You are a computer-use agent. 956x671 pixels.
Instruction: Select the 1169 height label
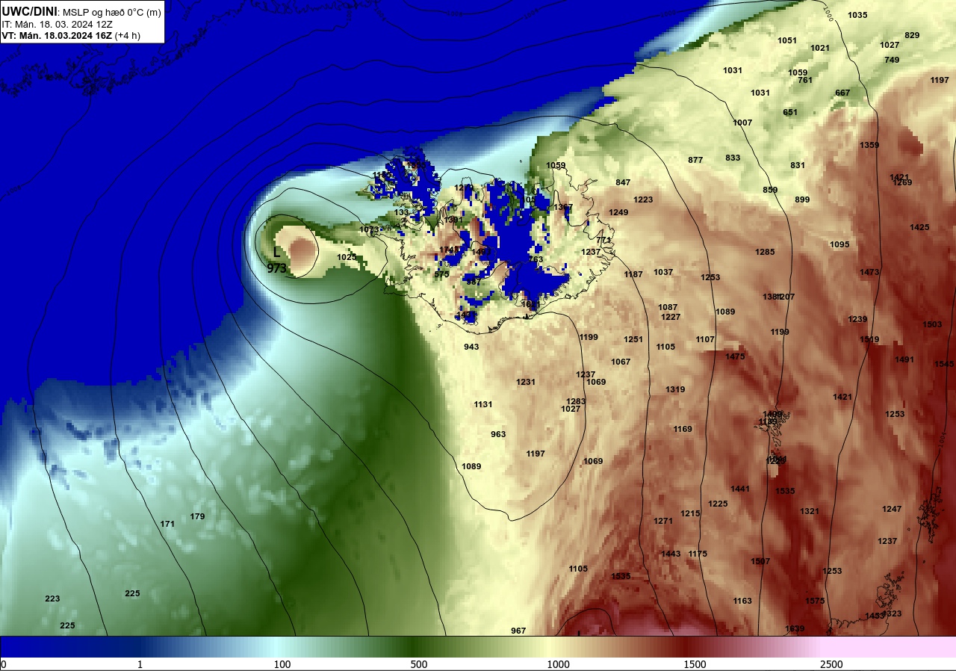683,429
